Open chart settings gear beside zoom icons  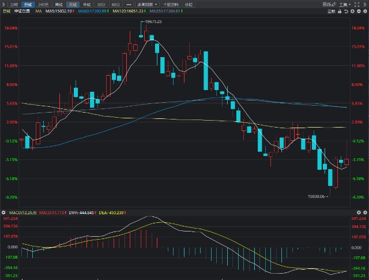365,12
